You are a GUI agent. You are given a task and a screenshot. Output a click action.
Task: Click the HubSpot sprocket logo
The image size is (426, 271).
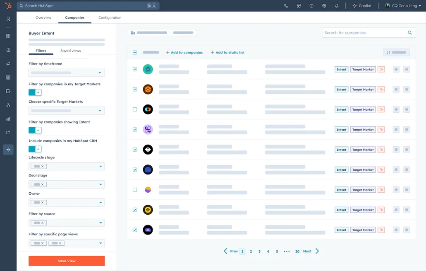8,6
